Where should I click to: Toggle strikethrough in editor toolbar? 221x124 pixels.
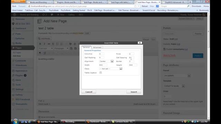coord(49,44)
